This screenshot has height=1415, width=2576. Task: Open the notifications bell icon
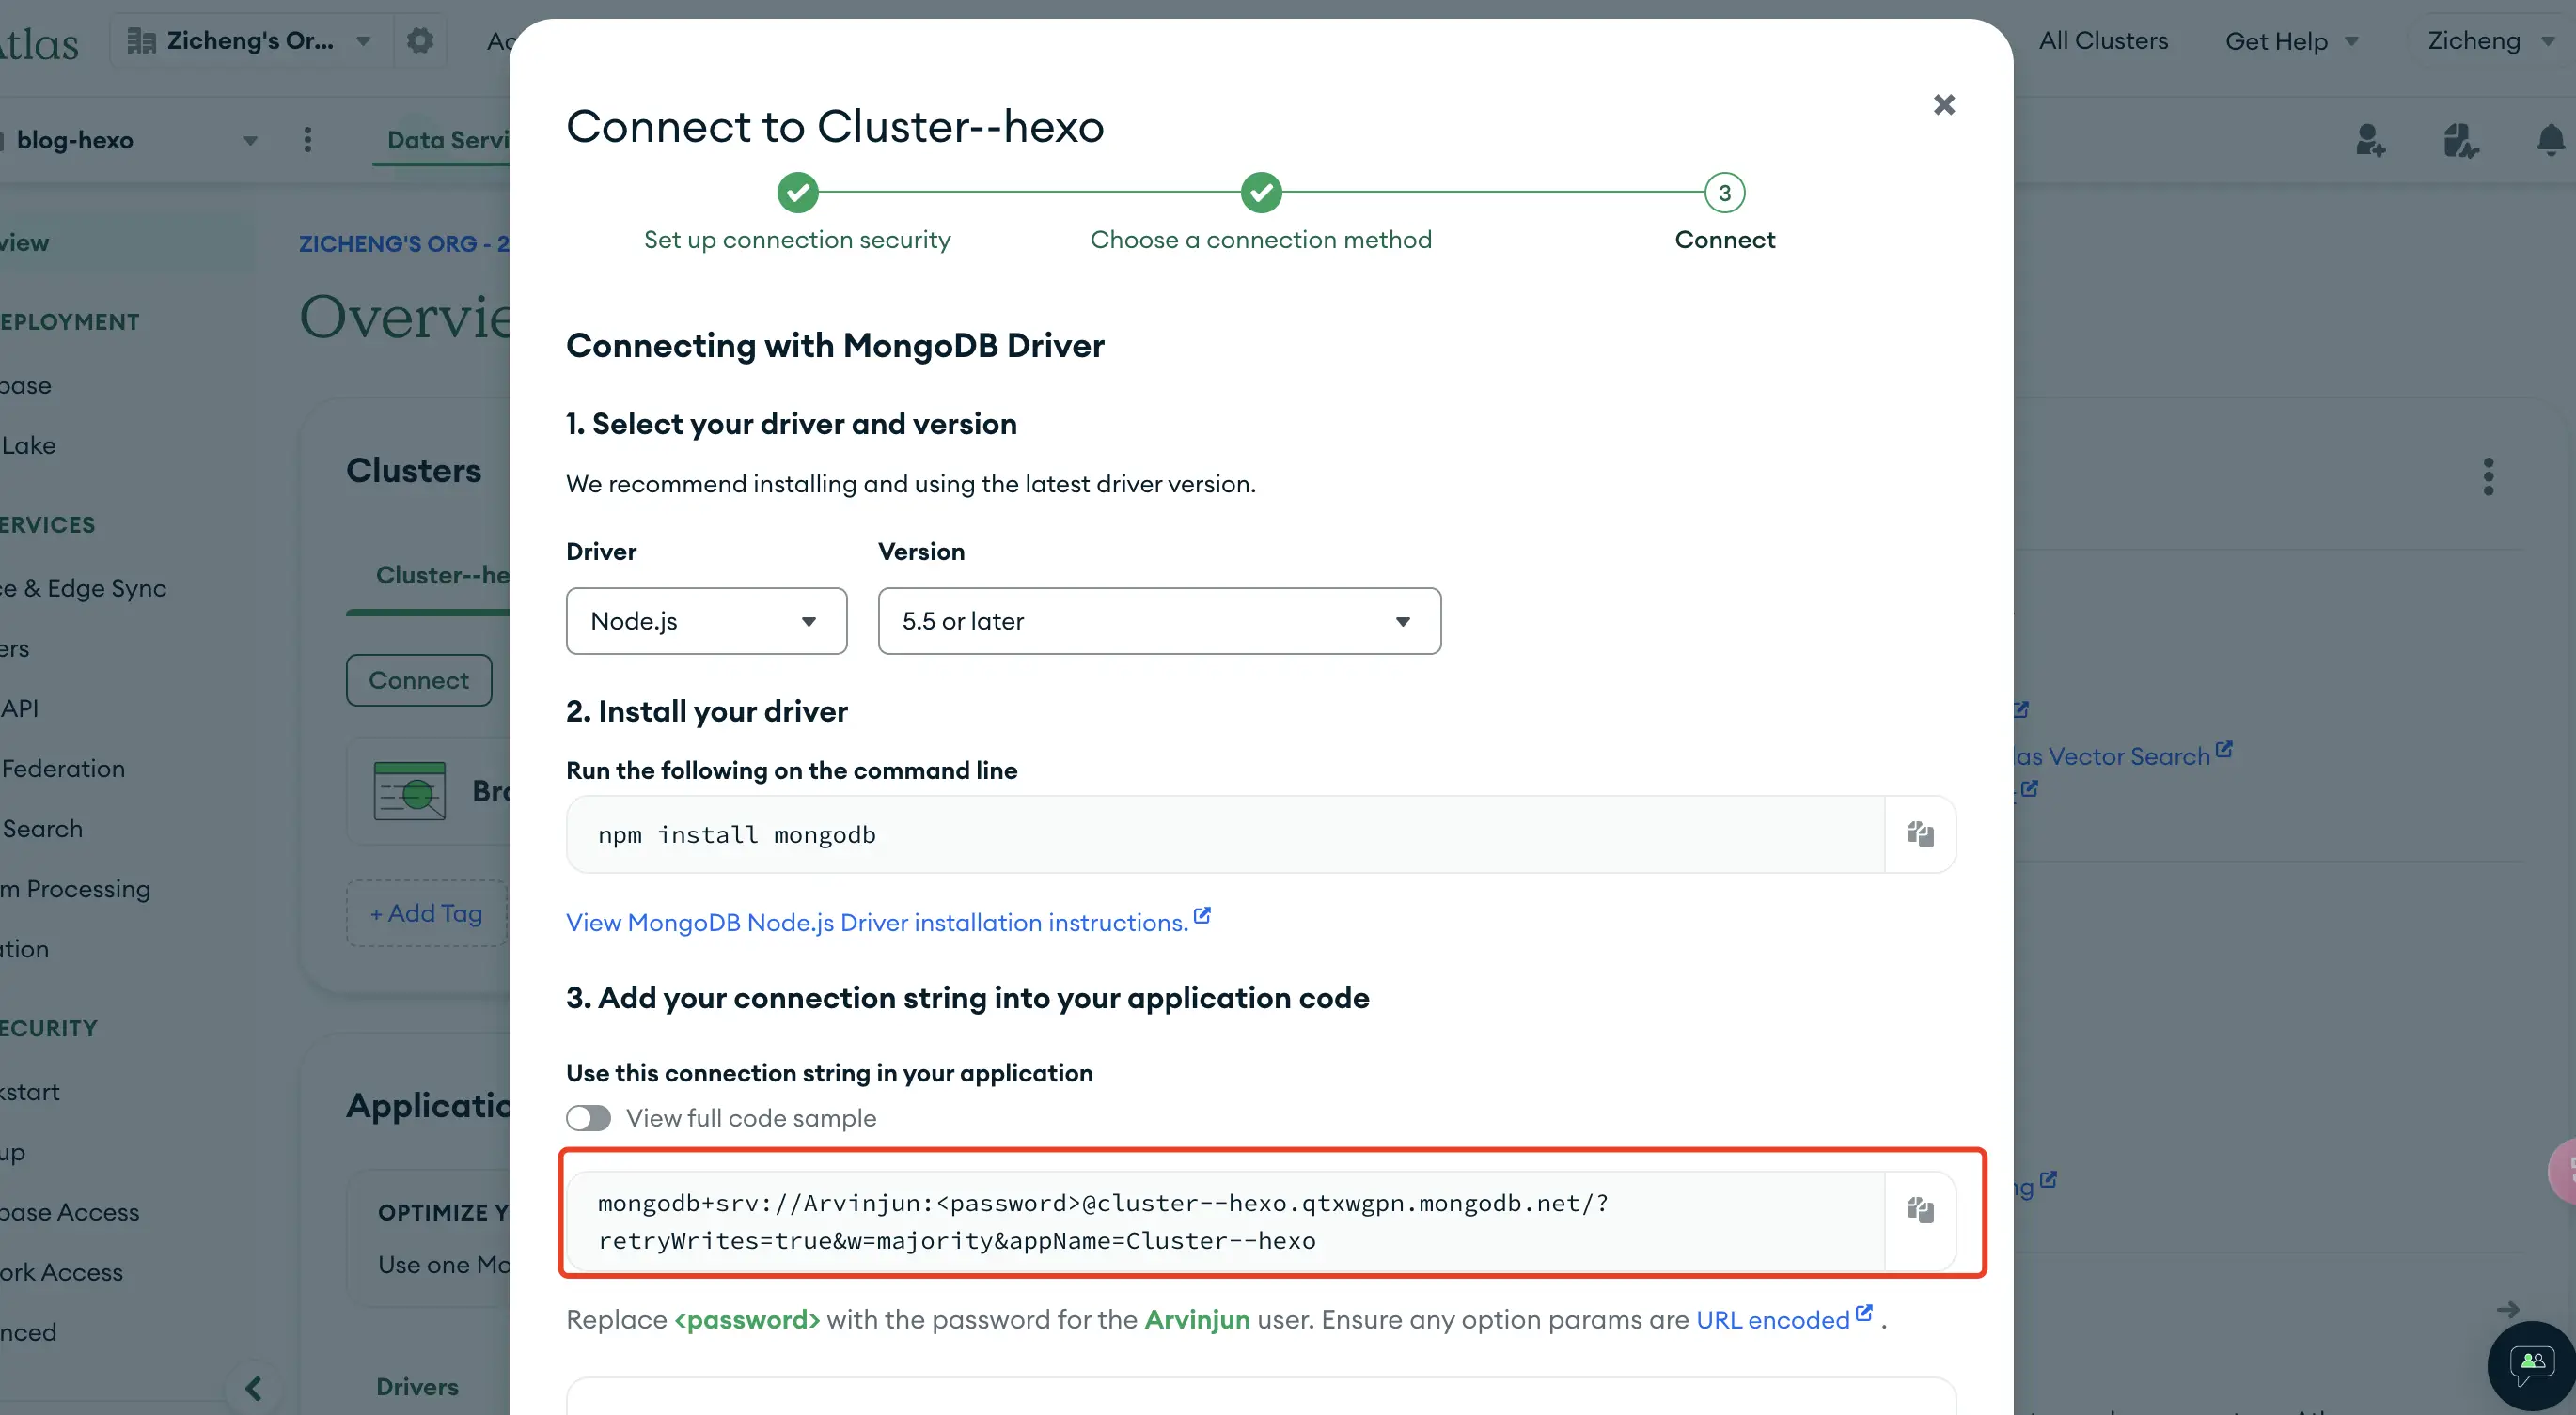[x=2551, y=140]
